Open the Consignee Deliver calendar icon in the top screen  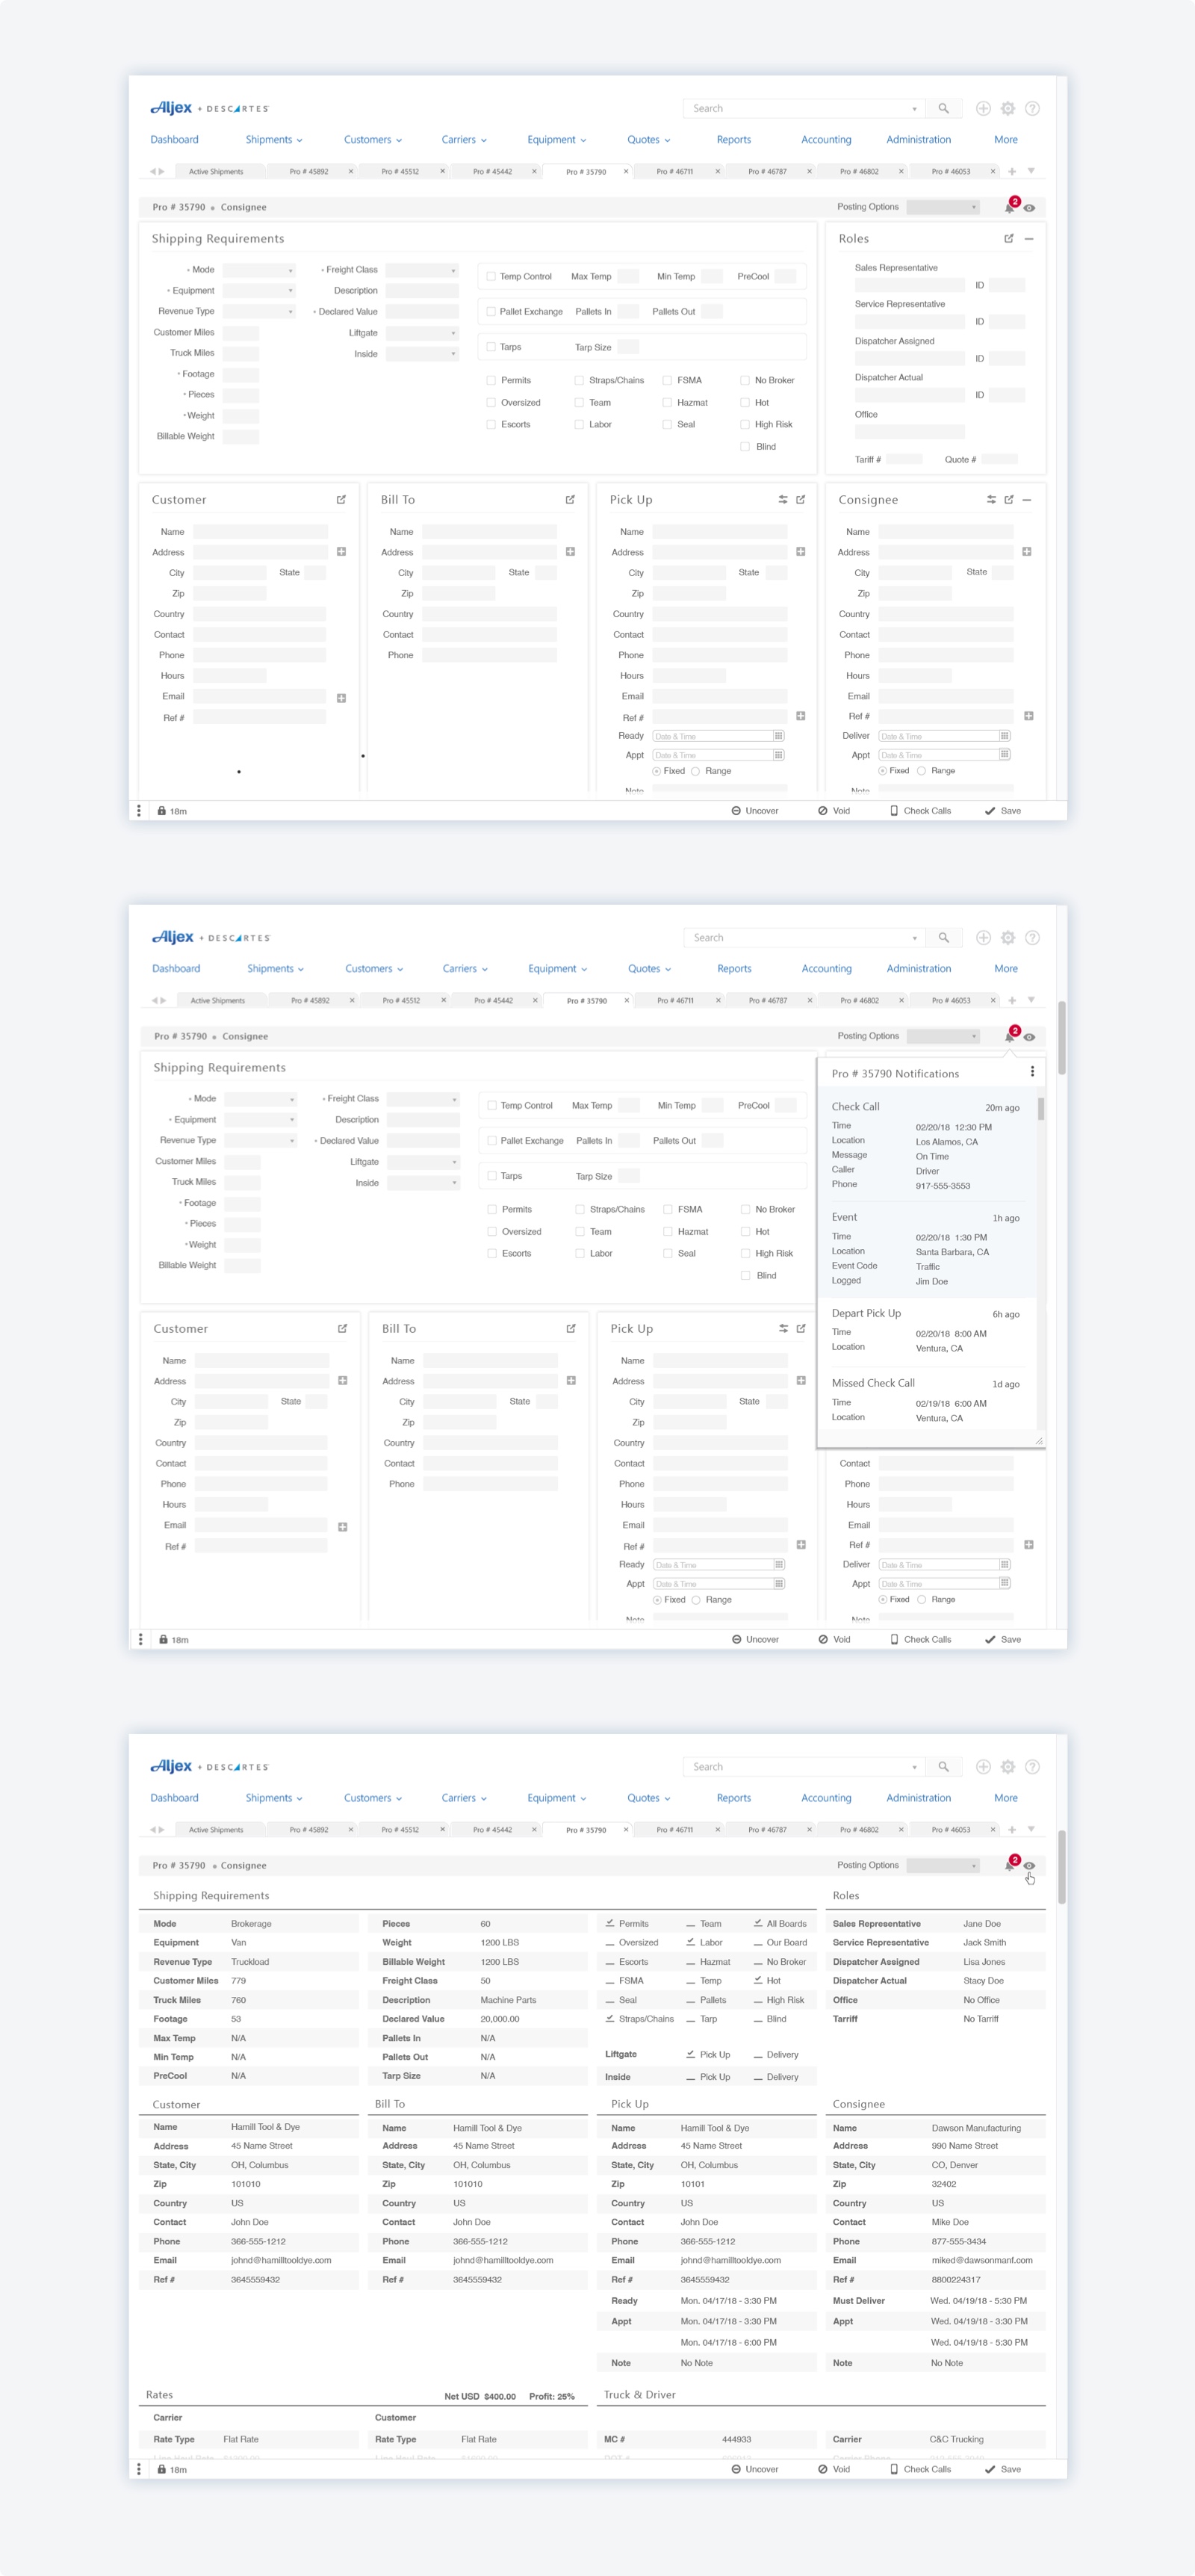(x=1005, y=736)
